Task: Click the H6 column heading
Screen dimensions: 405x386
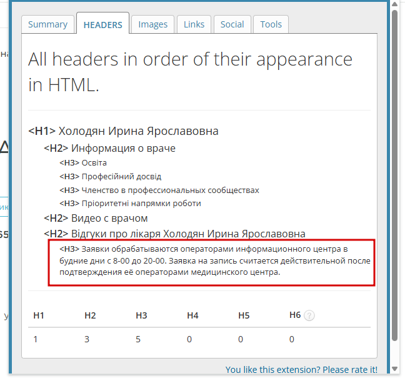Action: point(295,315)
